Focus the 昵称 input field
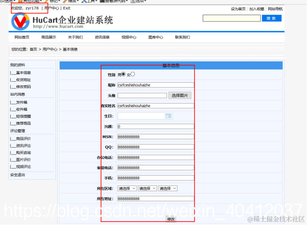This screenshot has height=225, width=307. point(156,85)
